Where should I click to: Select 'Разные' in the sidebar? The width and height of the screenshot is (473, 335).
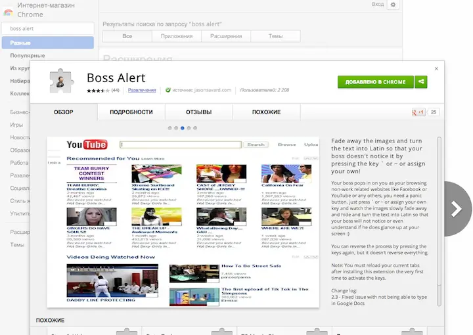[x=48, y=43]
